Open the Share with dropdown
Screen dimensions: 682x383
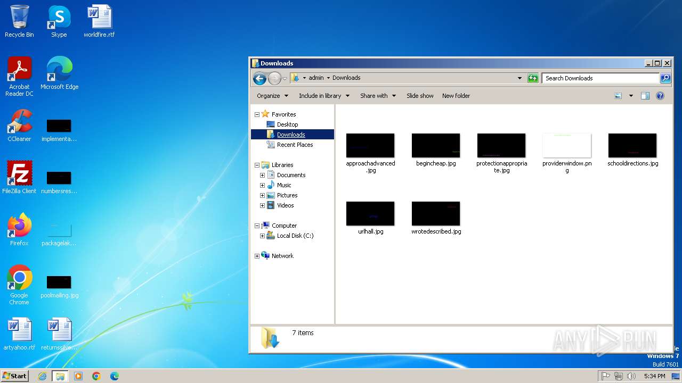pyautogui.click(x=378, y=96)
